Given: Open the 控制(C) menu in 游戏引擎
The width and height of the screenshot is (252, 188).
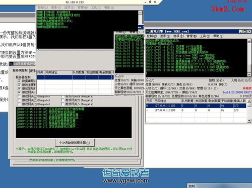Looking at the screenshot, I should tap(152, 36).
